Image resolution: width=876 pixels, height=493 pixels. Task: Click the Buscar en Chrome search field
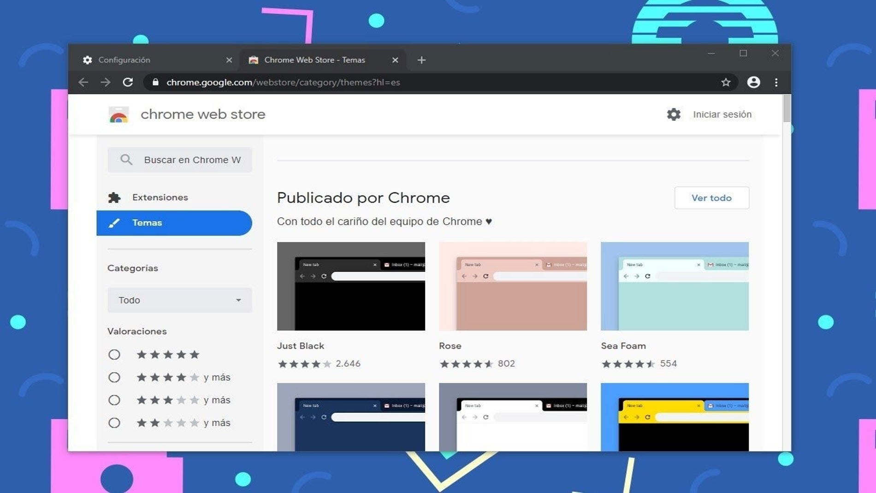click(191, 160)
